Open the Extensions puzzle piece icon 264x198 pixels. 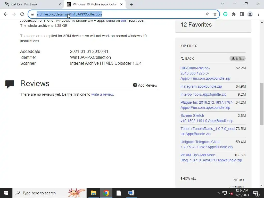coord(234,14)
